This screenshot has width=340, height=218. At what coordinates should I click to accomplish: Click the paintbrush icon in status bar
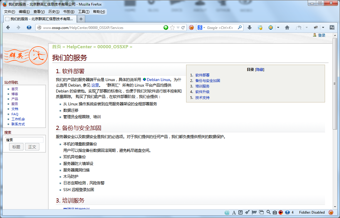pos(247,212)
